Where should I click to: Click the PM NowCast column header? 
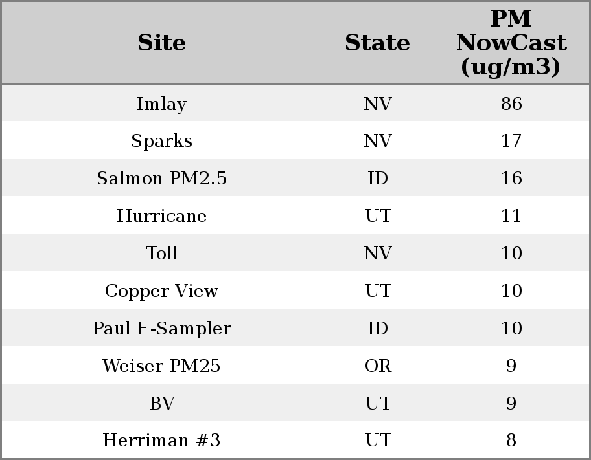(511, 43)
